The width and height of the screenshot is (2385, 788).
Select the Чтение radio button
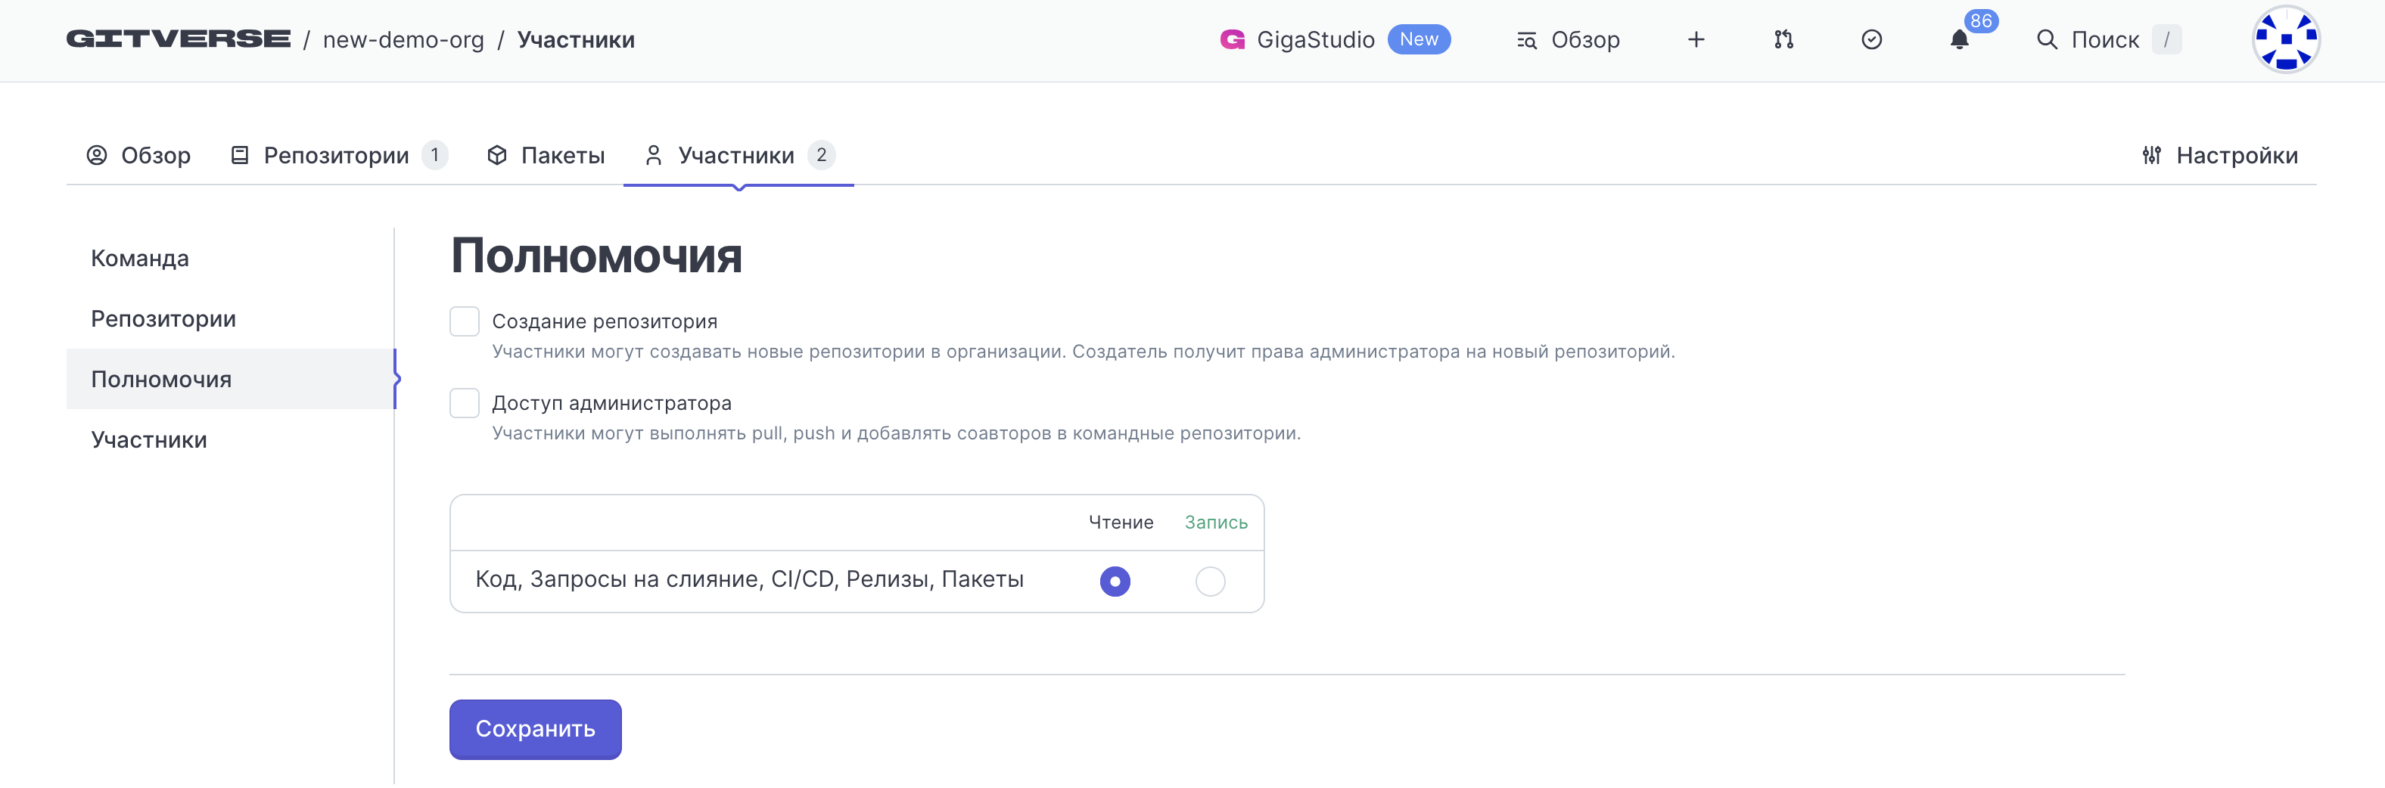[x=1115, y=582]
